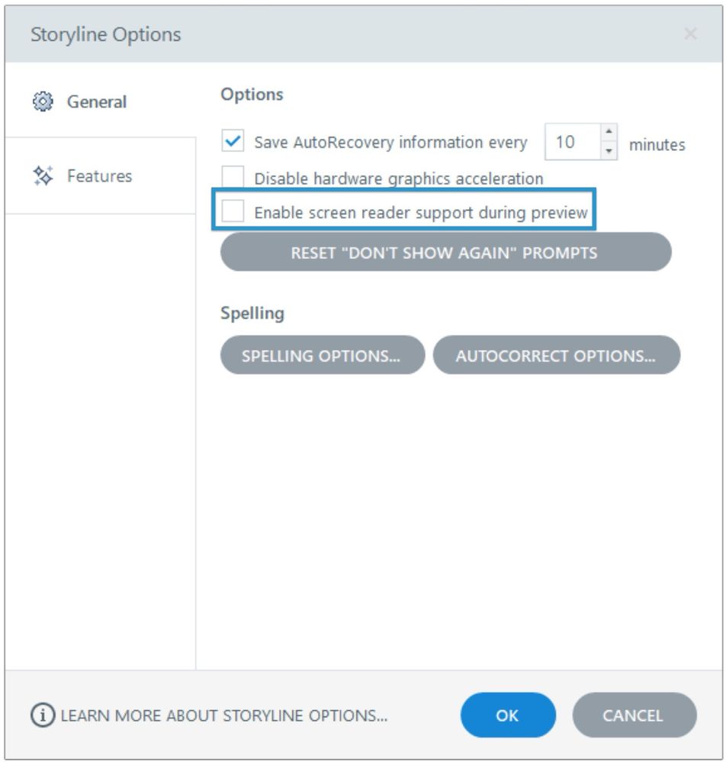Uncheck the Save AutoRecovery information checkbox
The image size is (726, 762).
[x=233, y=142]
